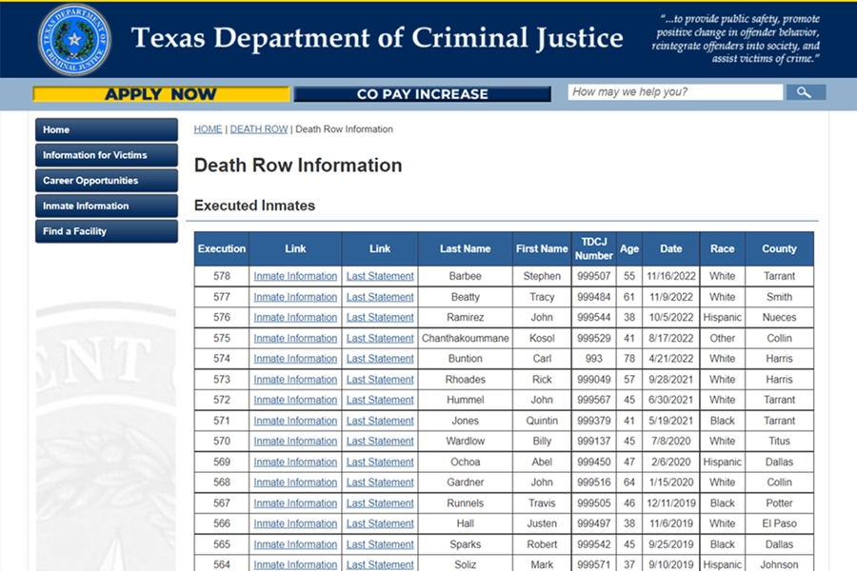Open Inmate Information for Chanthakoummane
Screen dimensions: 857x571
click(295, 338)
